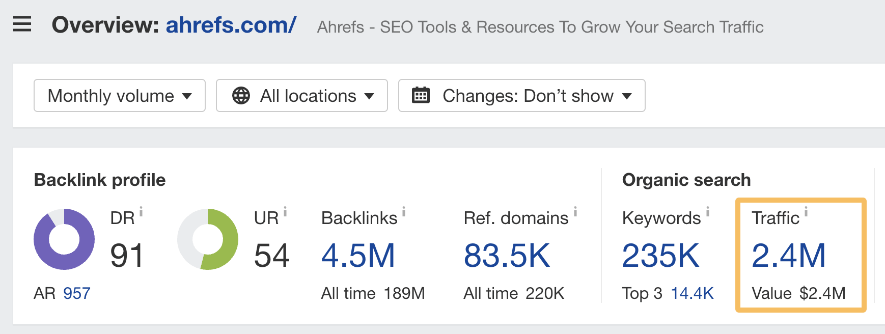This screenshot has height=334, width=885.
Task: Click the Keywords info icon
Action: [708, 211]
